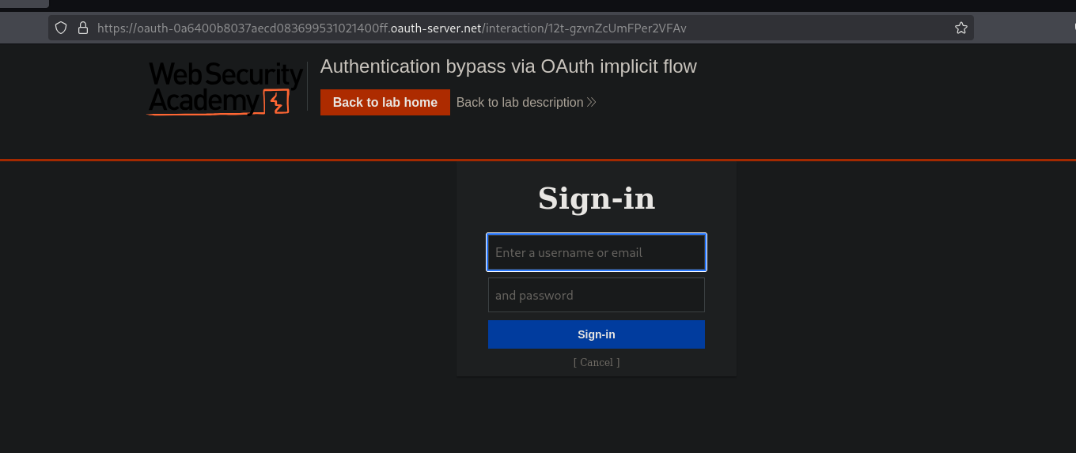Click the browser tab stub at top-left
This screenshot has width=1076, height=453.
(24, 3)
